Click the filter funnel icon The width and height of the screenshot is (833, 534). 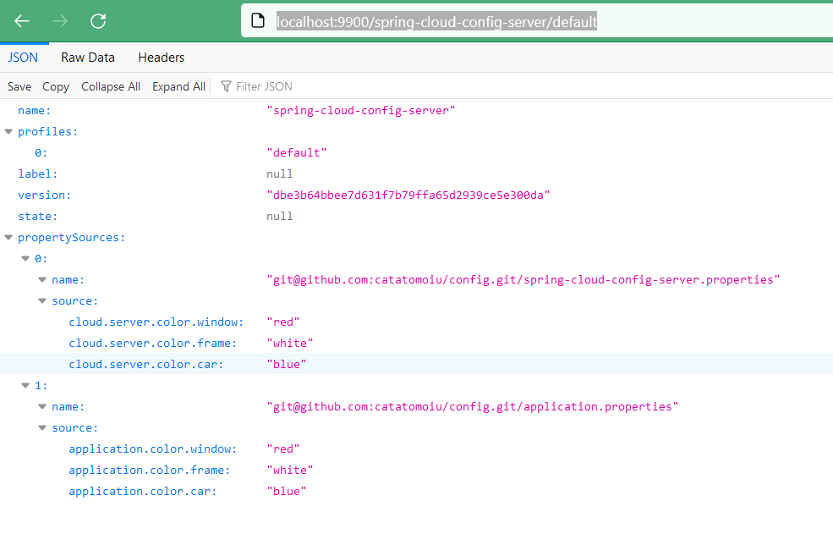(226, 86)
